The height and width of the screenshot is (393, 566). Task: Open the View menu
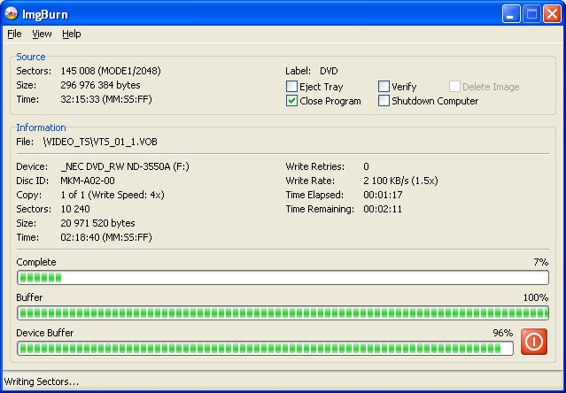(x=42, y=34)
